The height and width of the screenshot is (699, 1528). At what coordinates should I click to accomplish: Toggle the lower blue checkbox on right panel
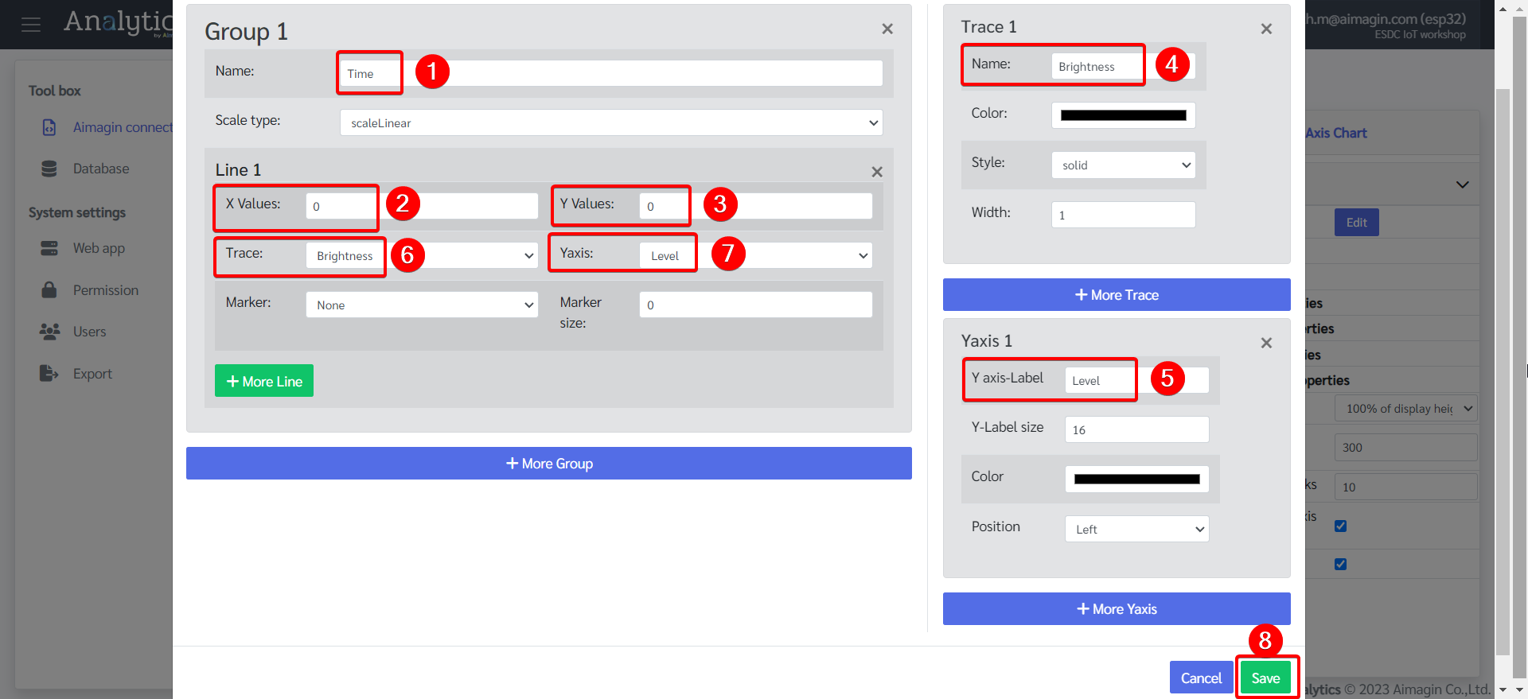click(1340, 564)
